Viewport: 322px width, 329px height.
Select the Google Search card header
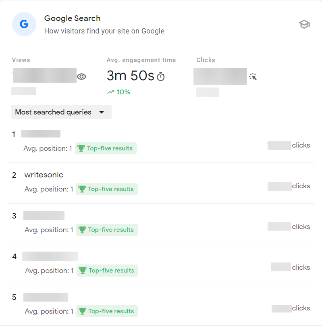click(x=72, y=18)
